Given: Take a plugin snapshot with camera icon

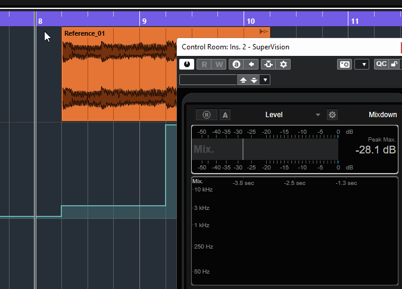Looking at the screenshot, I should pyautogui.click(x=344, y=64).
